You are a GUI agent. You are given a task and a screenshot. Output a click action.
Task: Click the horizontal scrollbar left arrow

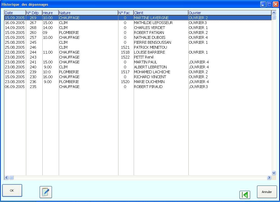7,178
